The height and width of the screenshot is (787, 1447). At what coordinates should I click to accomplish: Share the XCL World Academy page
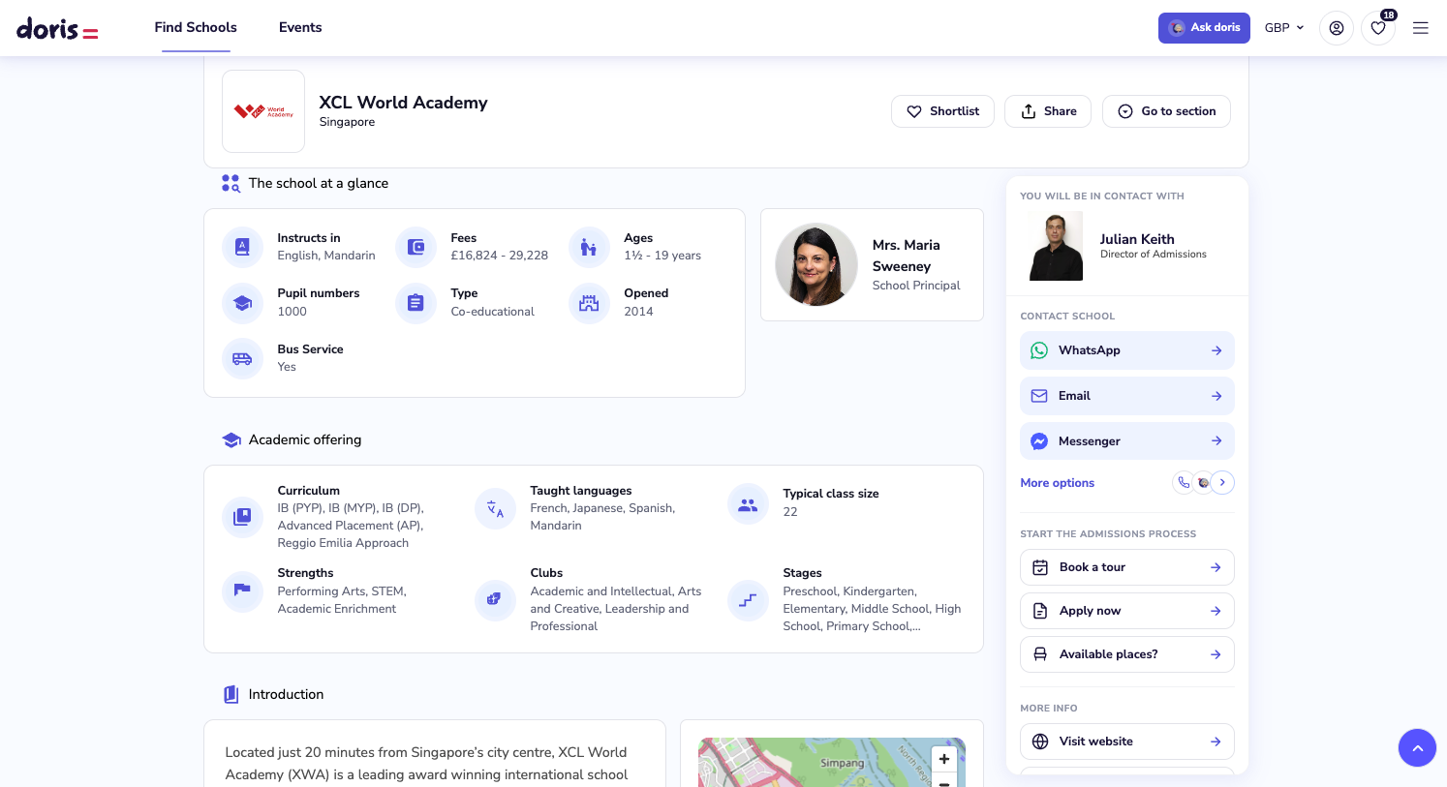[x=1048, y=111]
